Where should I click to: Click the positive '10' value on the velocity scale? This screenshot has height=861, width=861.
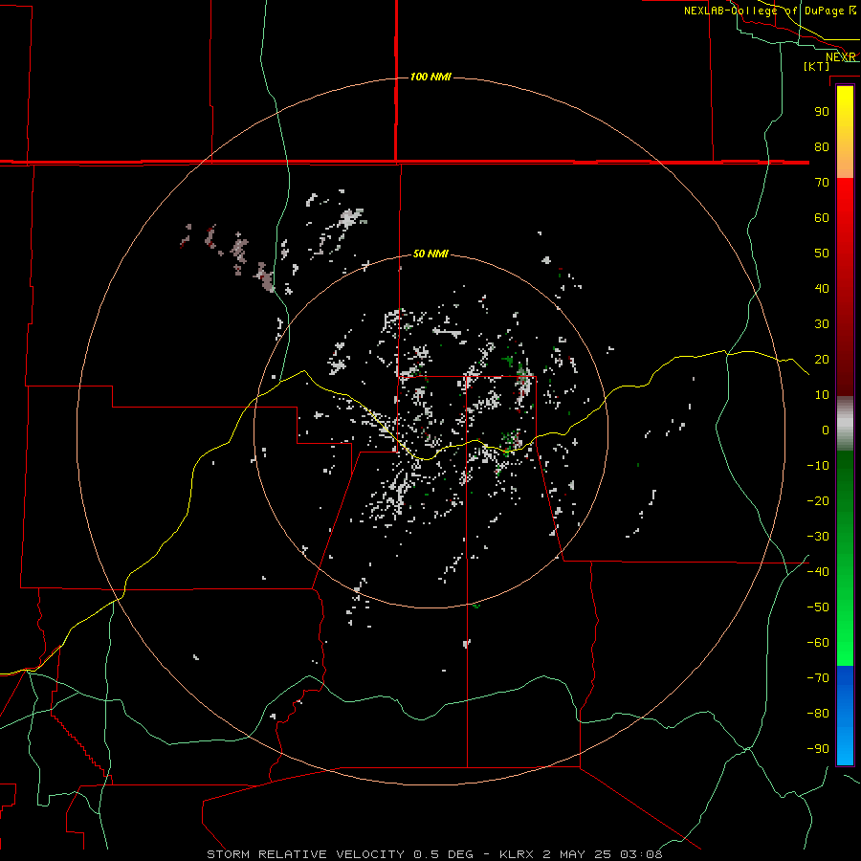[822, 395]
